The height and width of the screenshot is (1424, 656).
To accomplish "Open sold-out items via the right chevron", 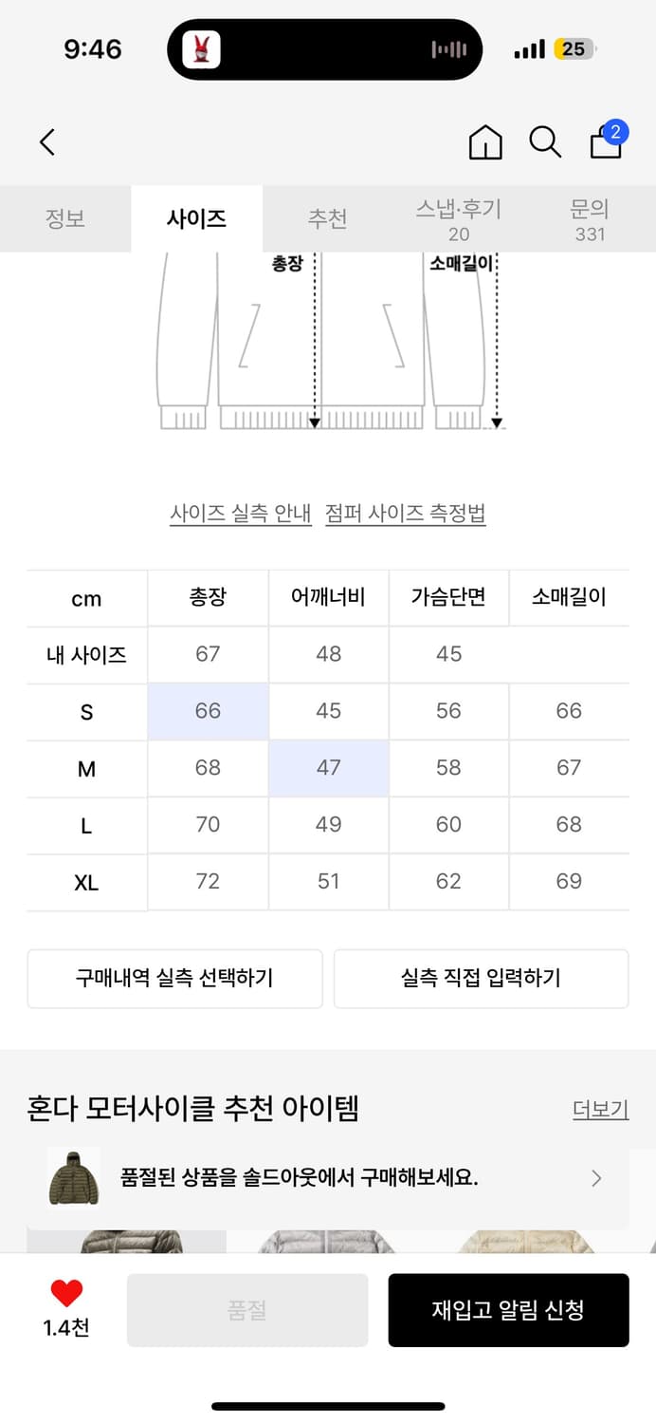I will pyautogui.click(x=596, y=1178).
